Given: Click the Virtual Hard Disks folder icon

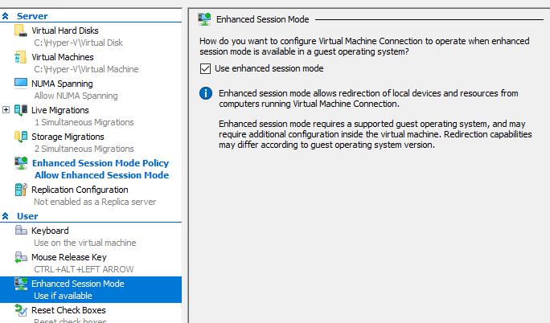Looking at the screenshot, I should tap(21, 31).
